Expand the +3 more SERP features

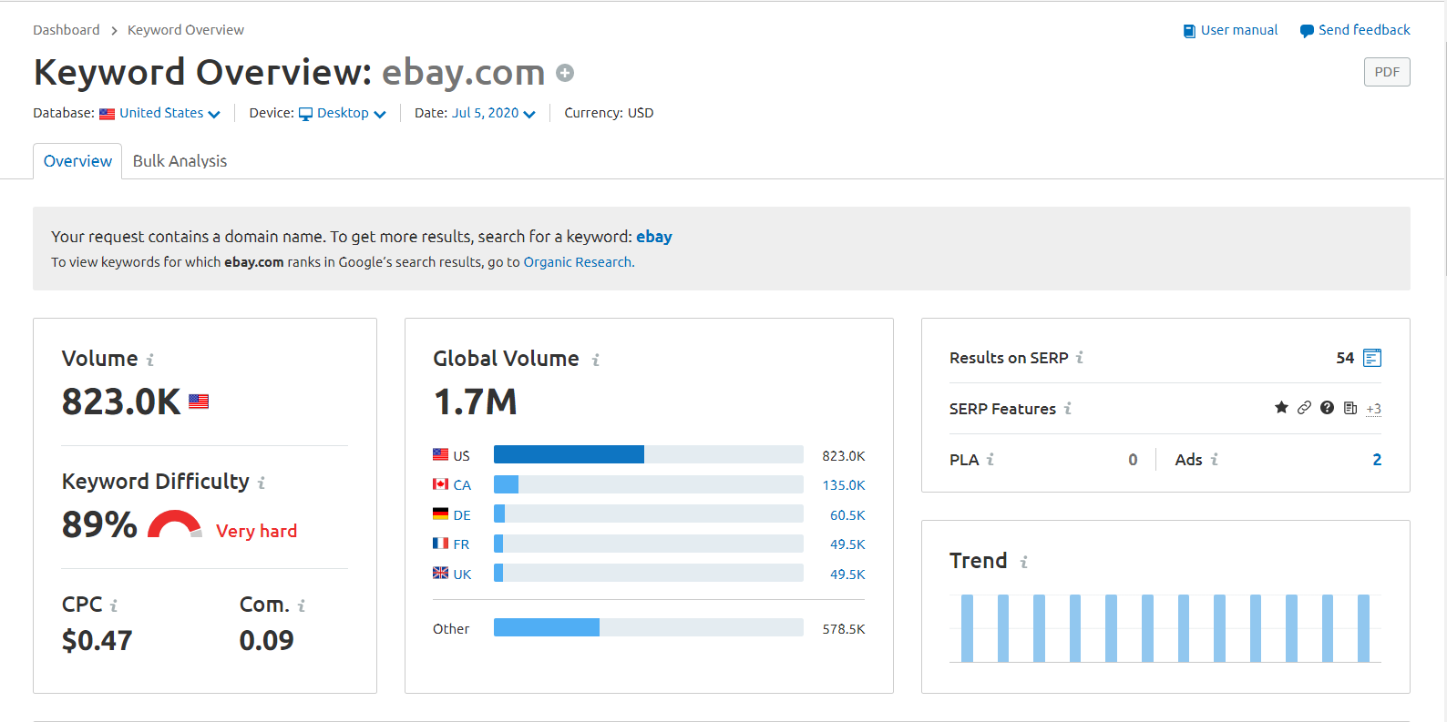coord(1374,409)
